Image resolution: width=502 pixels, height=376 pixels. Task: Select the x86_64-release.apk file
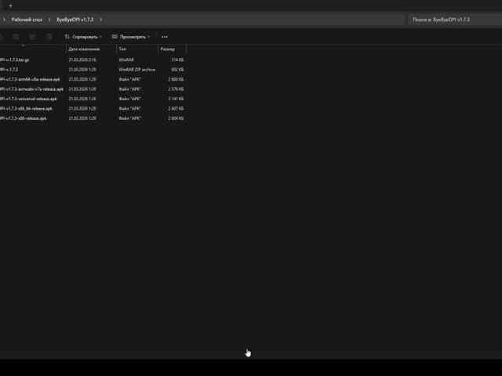(26, 109)
